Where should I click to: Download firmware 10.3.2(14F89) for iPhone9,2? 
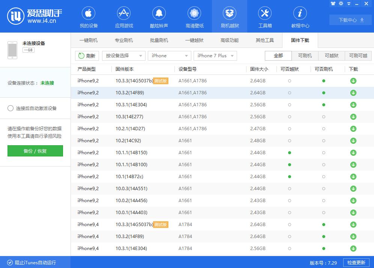pos(353,92)
